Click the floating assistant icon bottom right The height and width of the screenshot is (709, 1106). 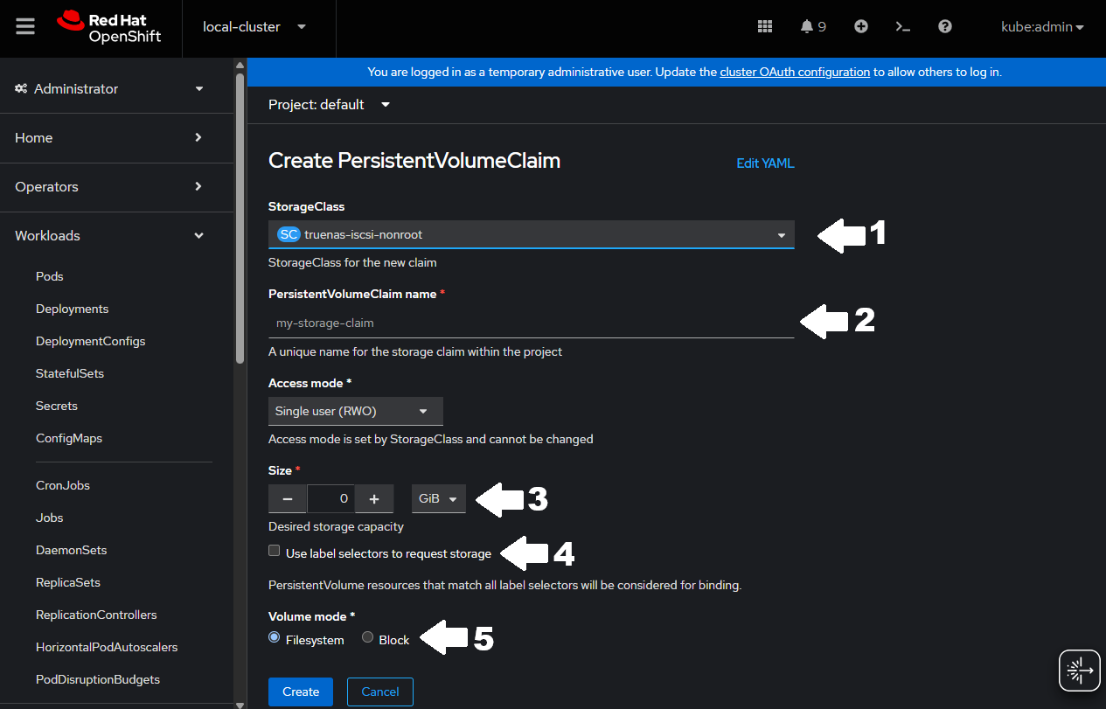tap(1080, 671)
